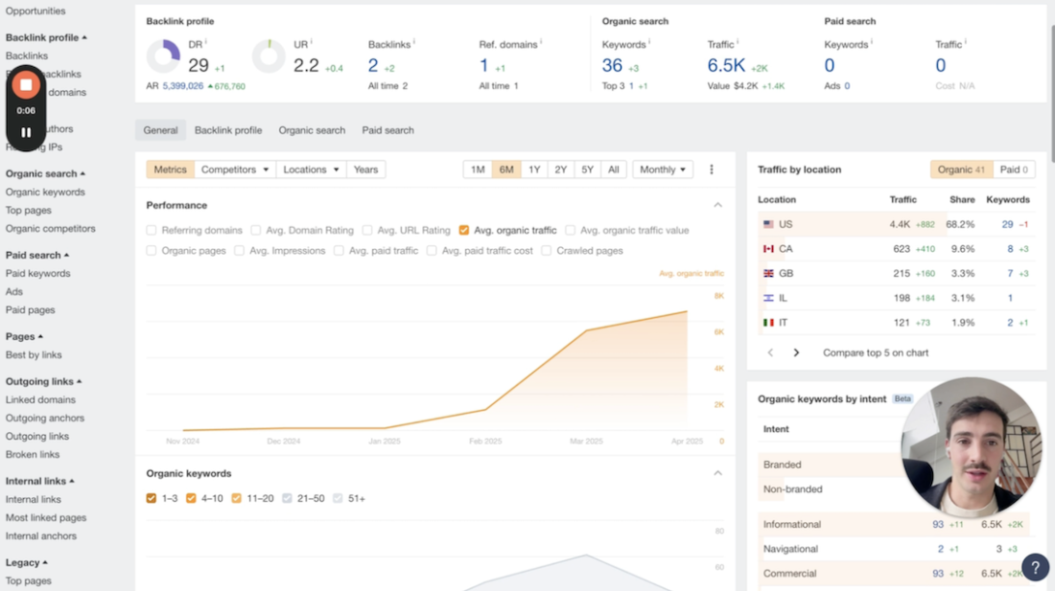Image resolution: width=1055 pixels, height=591 pixels.
Task: Open the chart three-dot options menu
Action: pyautogui.click(x=711, y=169)
